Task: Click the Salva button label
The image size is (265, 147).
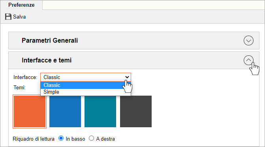Action: (x=19, y=17)
